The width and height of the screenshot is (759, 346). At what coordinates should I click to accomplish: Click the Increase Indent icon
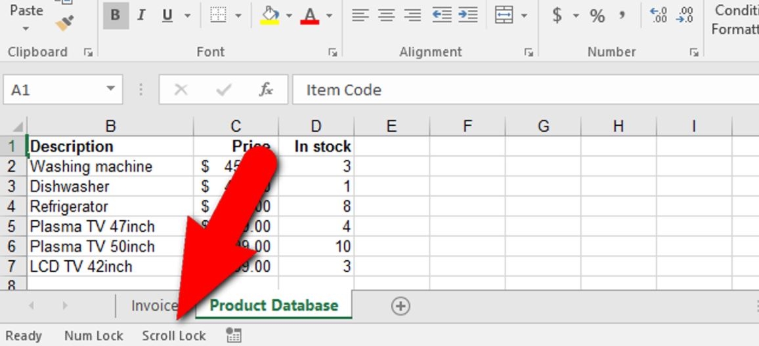(468, 15)
